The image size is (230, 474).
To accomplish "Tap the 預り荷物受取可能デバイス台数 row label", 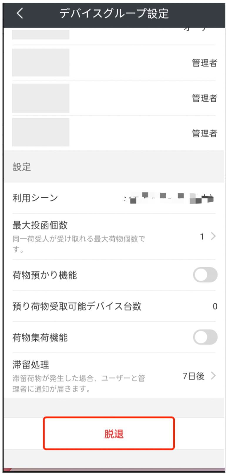I will tap(77, 306).
